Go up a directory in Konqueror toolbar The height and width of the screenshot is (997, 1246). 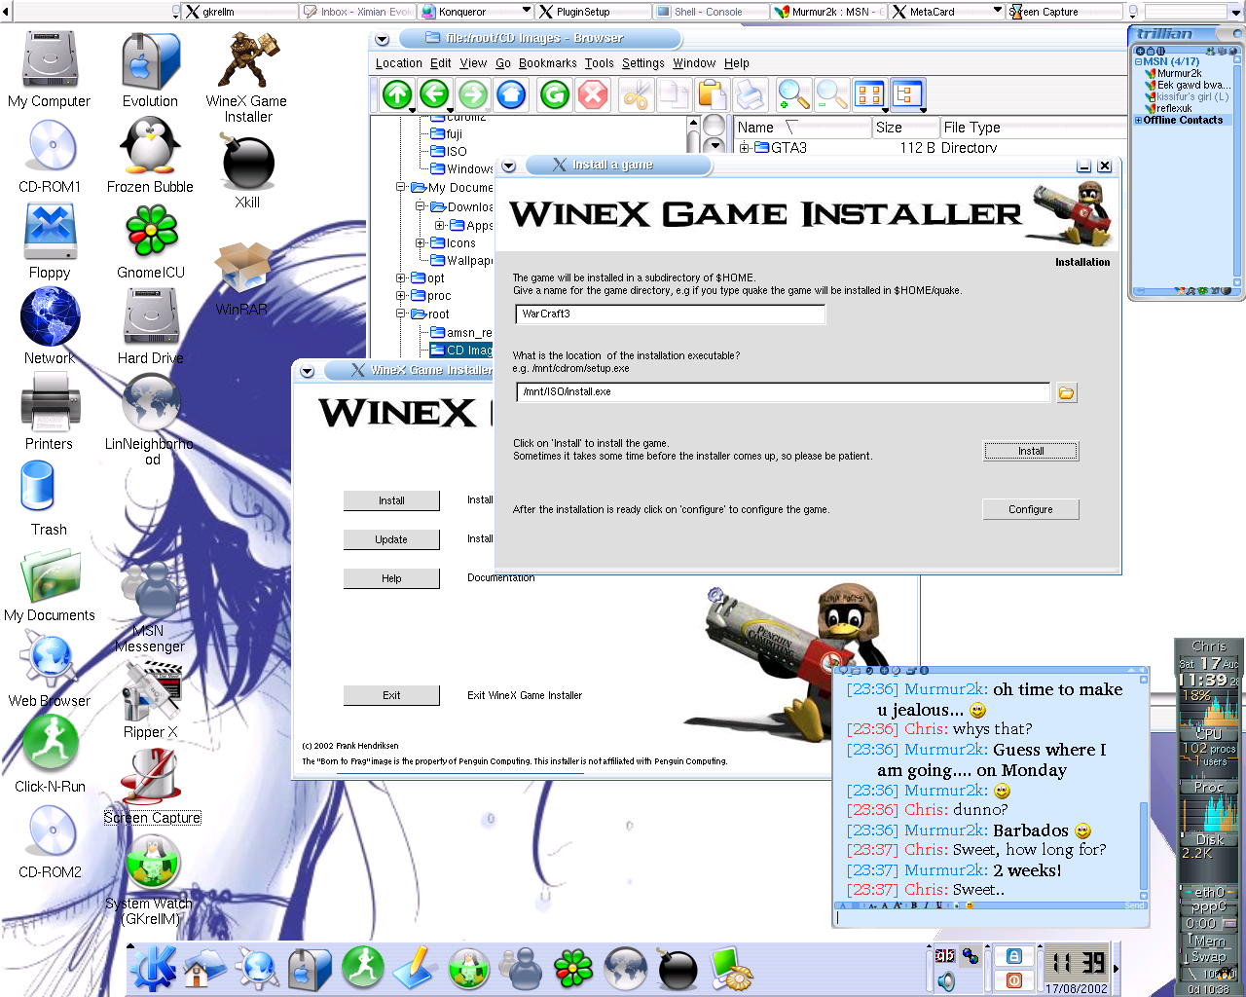(397, 94)
